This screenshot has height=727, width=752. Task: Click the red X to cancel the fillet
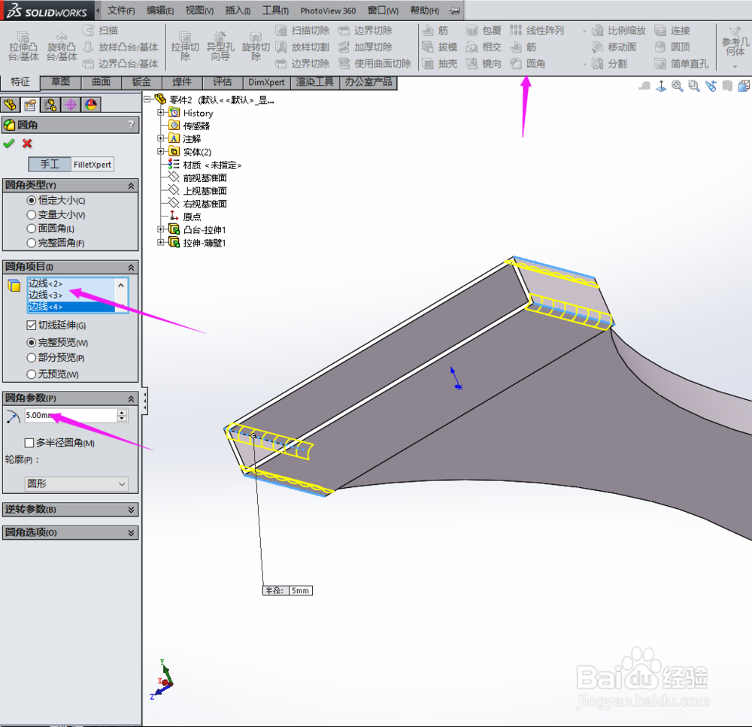(27, 144)
